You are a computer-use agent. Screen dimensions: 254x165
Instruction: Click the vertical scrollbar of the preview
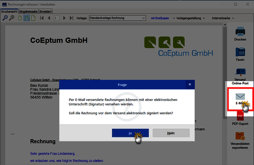coord(225,73)
